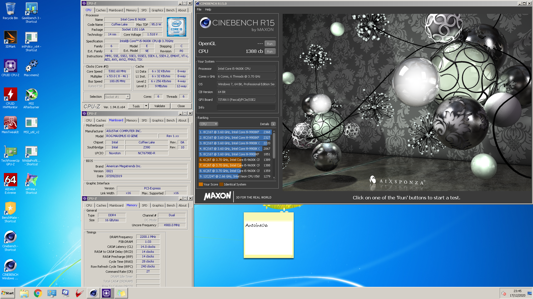Open About tab in middle CPU-Z window
Viewport: 533px width, 299px height.
point(182,120)
